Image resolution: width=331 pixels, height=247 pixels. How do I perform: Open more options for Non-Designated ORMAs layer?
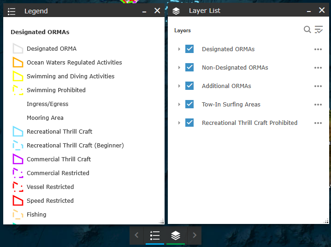point(318,68)
